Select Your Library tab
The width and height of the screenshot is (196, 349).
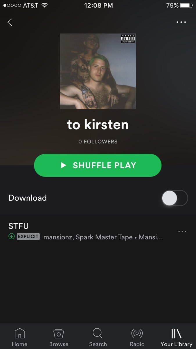coord(176,337)
